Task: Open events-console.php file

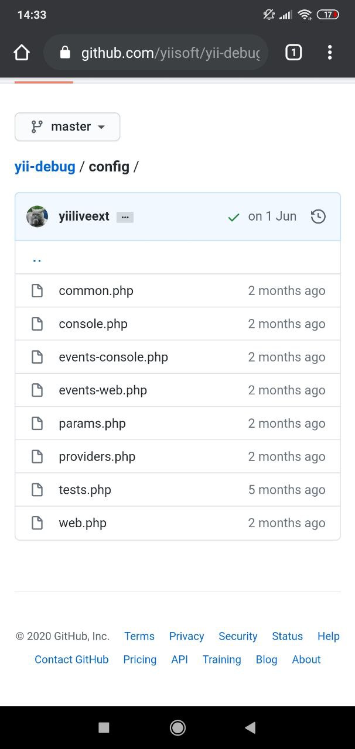Action: pyautogui.click(x=113, y=357)
